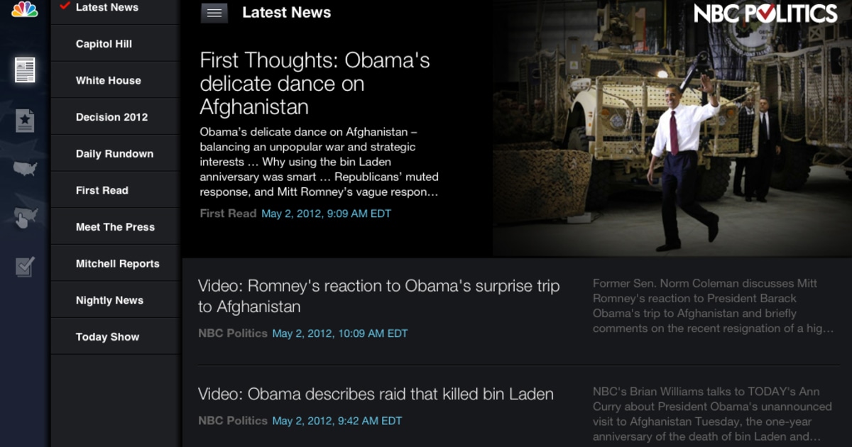
Task: Open the US map section icon
Action: click(x=23, y=168)
